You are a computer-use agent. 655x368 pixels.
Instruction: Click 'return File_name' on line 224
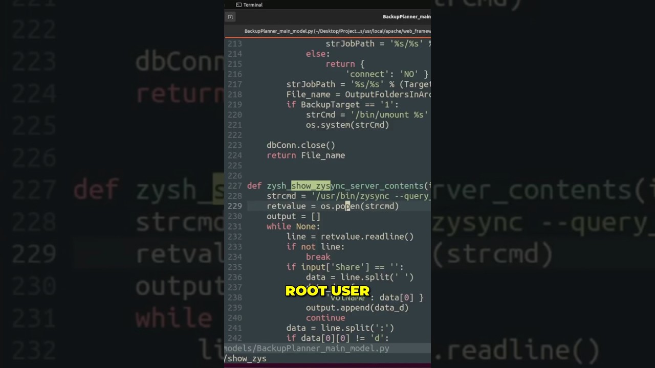point(305,155)
